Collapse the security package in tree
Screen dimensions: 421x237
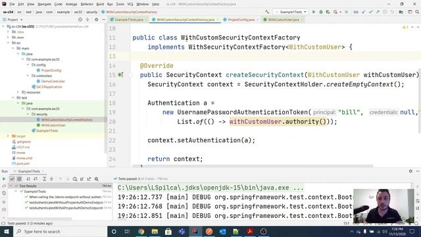[28, 114]
